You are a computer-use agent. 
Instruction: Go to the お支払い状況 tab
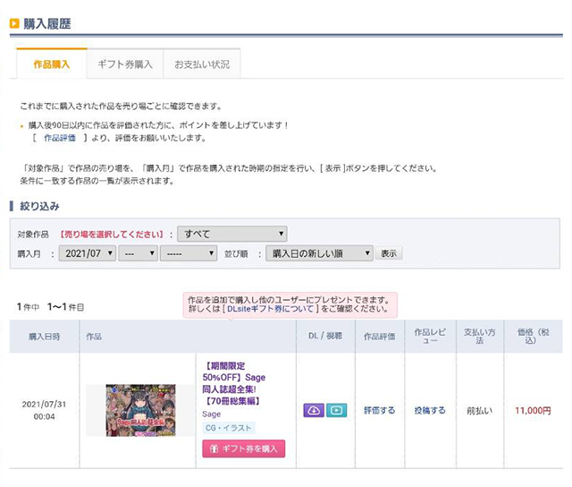click(201, 64)
